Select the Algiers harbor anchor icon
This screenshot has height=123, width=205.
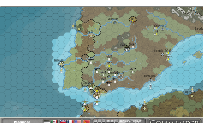pyautogui.click(x=192, y=89)
